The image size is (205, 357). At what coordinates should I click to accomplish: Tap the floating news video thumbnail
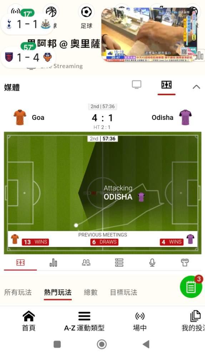[x=149, y=35]
